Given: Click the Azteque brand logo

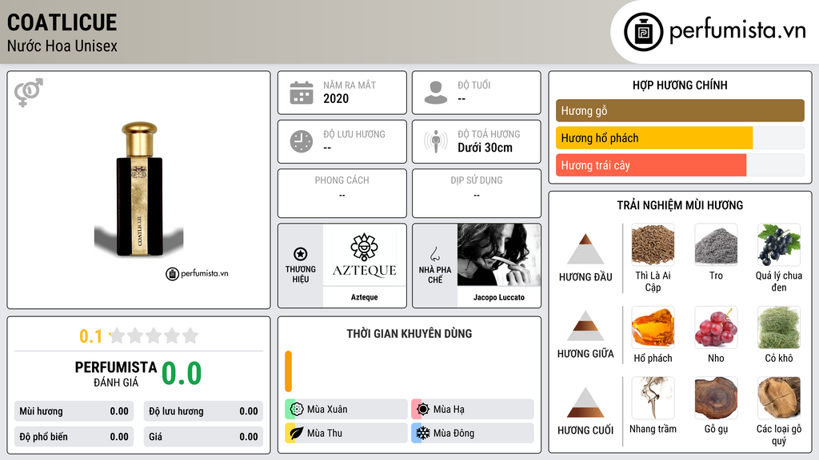Looking at the screenshot, I should coord(364,255).
